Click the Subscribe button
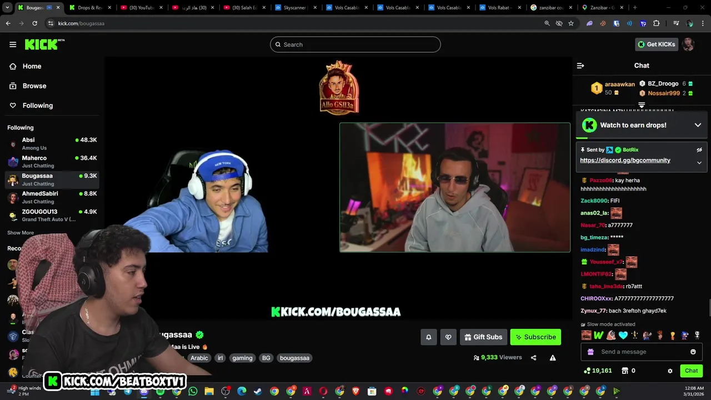711x400 pixels. click(x=535, y=337)
